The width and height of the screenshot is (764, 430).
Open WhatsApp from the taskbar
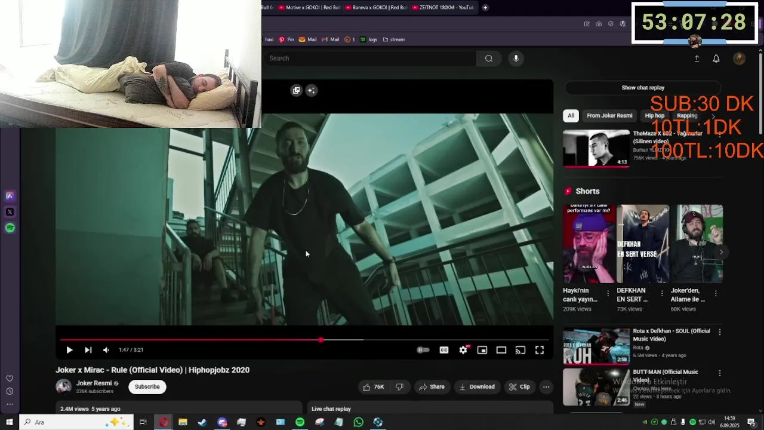point(358,422)
